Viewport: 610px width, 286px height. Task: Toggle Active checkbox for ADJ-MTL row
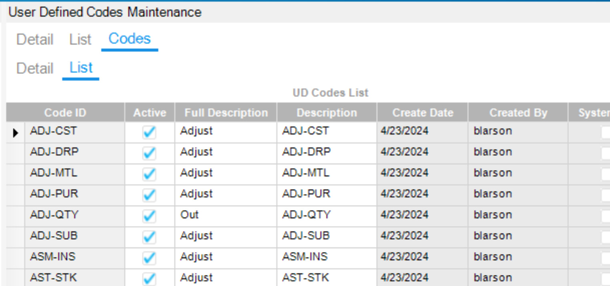click(x=149, y=174)
